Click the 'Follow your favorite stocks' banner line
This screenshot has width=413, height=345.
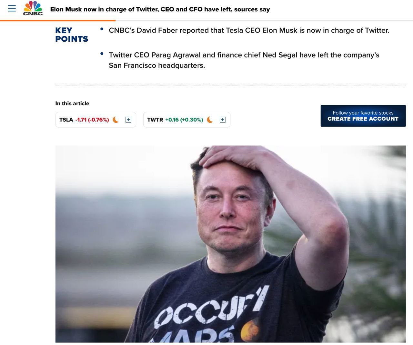(363, 113)
